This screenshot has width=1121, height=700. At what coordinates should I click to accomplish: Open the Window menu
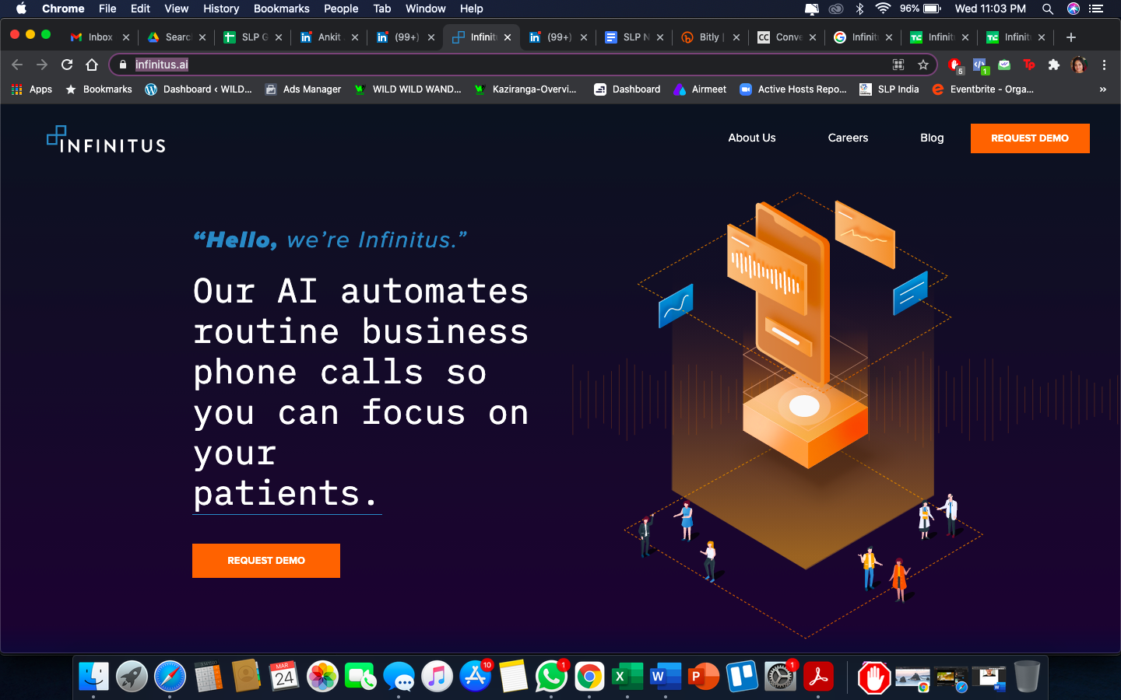pyautogui.click(x=425, y=9)
